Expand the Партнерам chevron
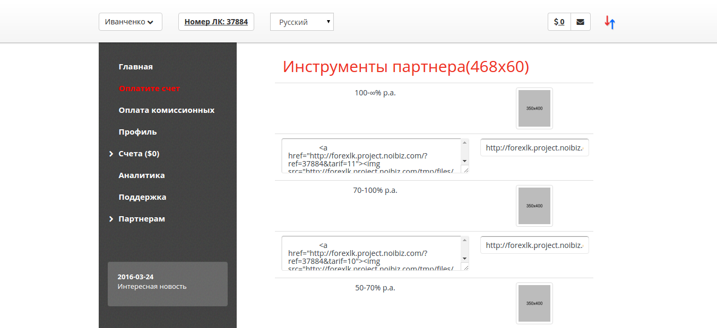Screen dimensions: 717x328 click(111, 219)
